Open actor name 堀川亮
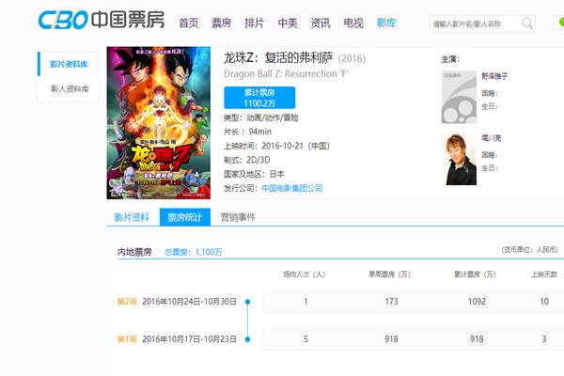Screen dimensions: 564x376 (x=492, y=138)
